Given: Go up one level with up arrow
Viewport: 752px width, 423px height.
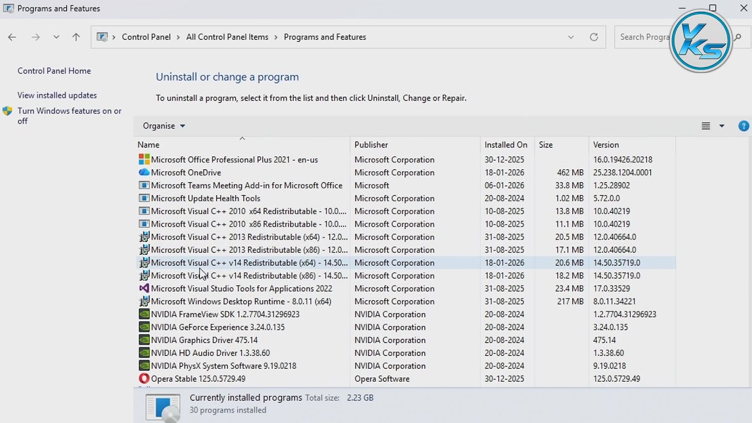Looking at the screenshot, I should pos(76,37).
